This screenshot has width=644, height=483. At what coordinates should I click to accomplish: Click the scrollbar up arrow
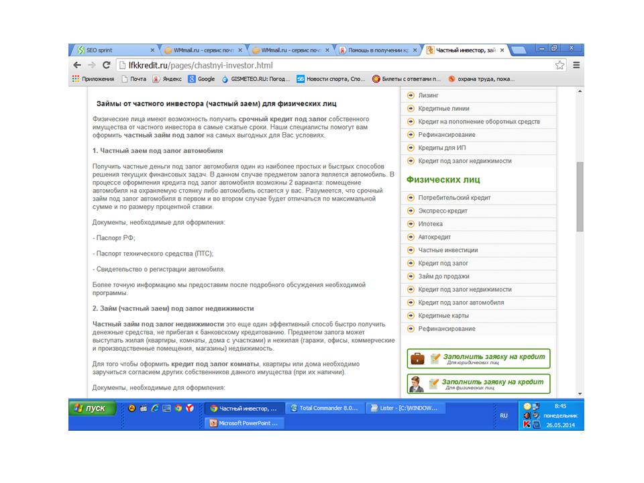580,91
